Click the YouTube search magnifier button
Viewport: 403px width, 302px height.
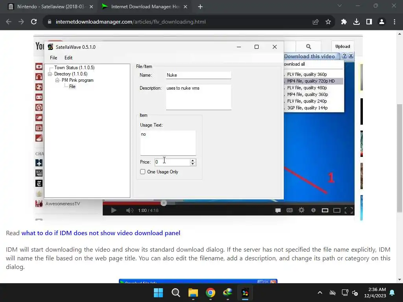click(309, 46)
